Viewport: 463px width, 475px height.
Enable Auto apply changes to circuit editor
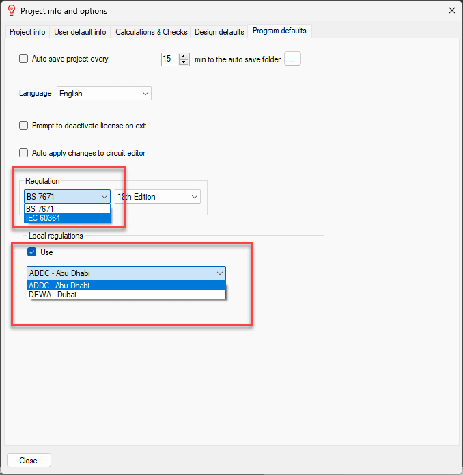pos(24,153)
